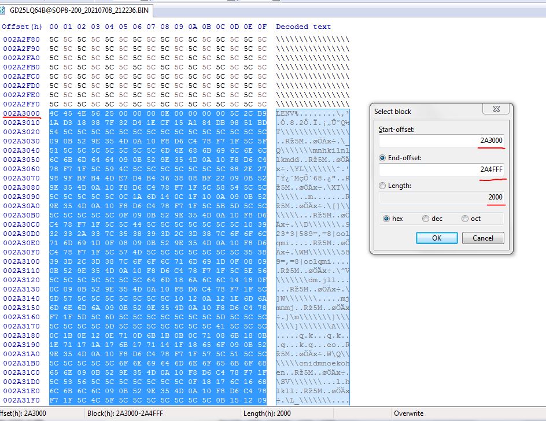Viewport: 546px width, 421px height.
Task: Click the Cancel button
Action: (x=482, y=238)
